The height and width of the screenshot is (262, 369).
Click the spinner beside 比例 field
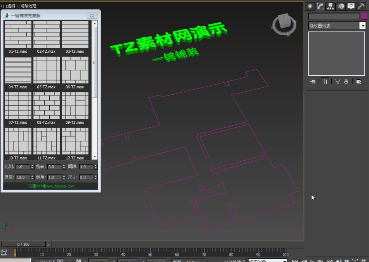pyautogui.click(x=33, y=167)
